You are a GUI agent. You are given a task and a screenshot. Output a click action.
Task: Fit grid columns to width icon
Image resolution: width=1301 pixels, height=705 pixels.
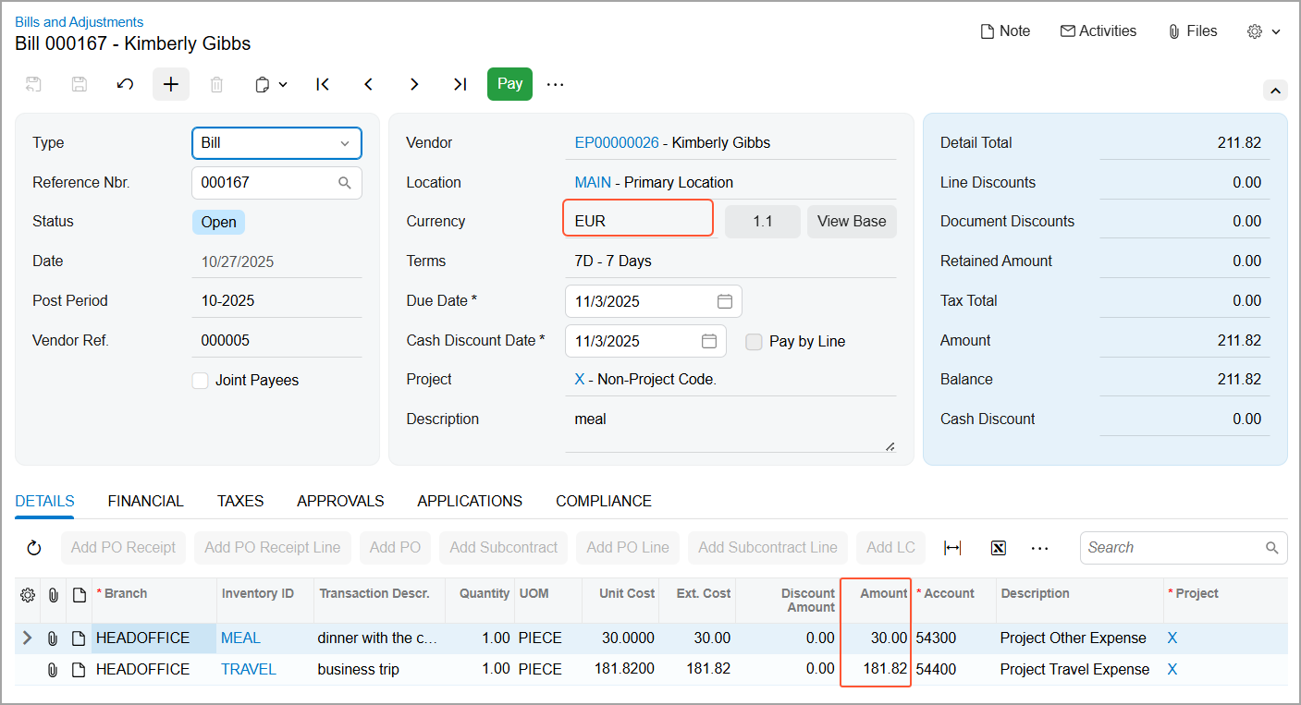click(x=952, y=548)
